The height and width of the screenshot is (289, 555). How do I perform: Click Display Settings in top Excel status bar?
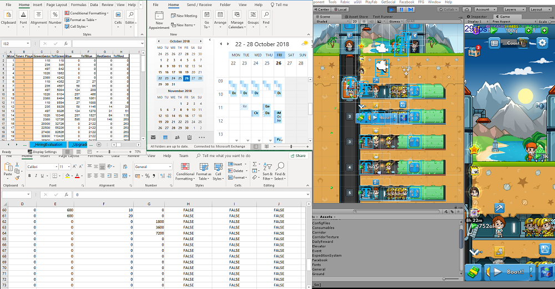(x=42, y=152)
